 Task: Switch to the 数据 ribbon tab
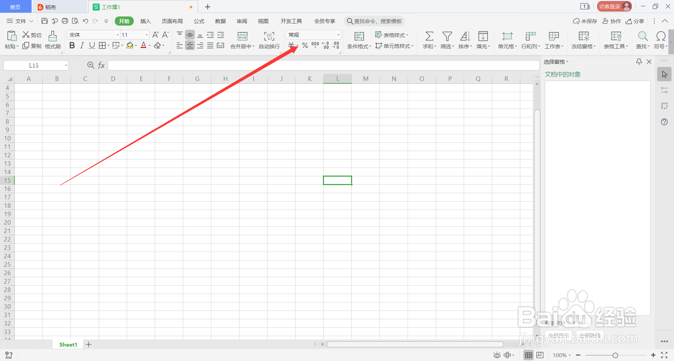click(x=220, y=21)
